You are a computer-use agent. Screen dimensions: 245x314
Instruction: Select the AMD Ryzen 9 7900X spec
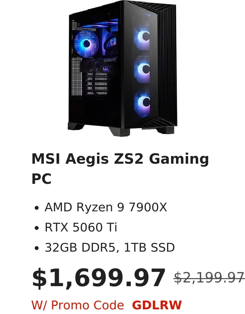pyautogui.click(x=106, y=207)
